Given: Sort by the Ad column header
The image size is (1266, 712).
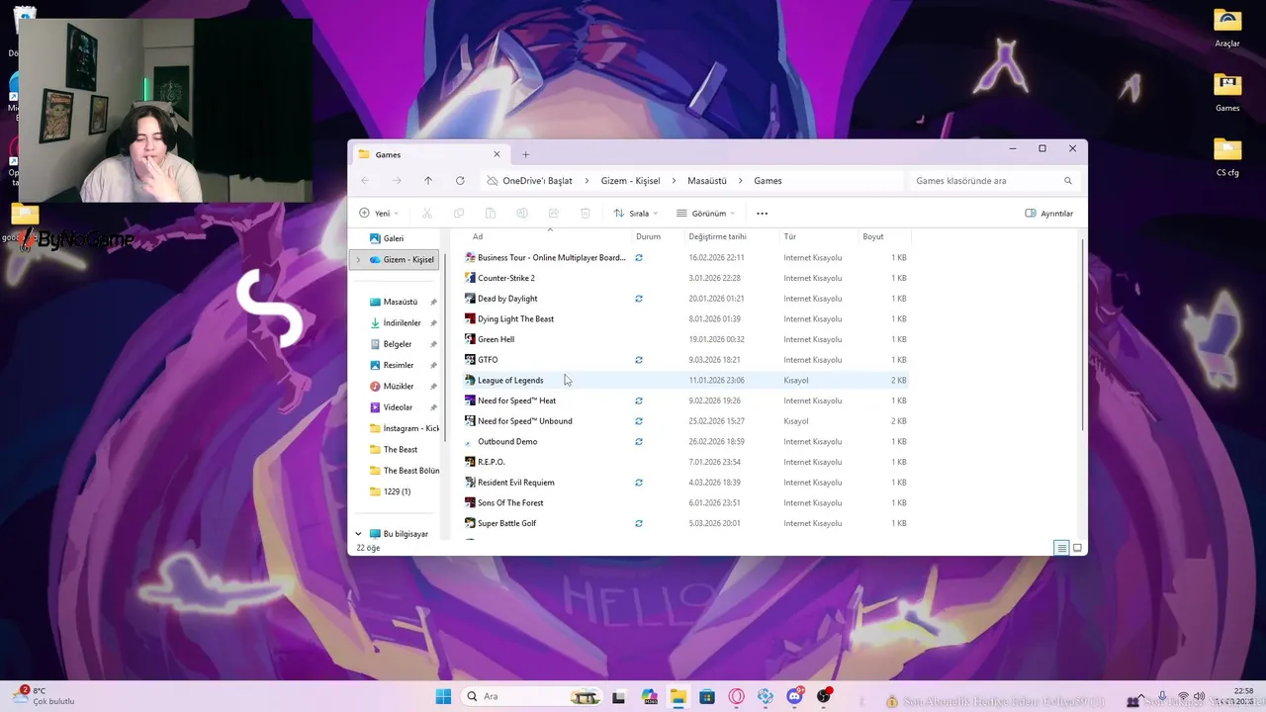Looking at the screenshot, I should [x=478, y=236].
